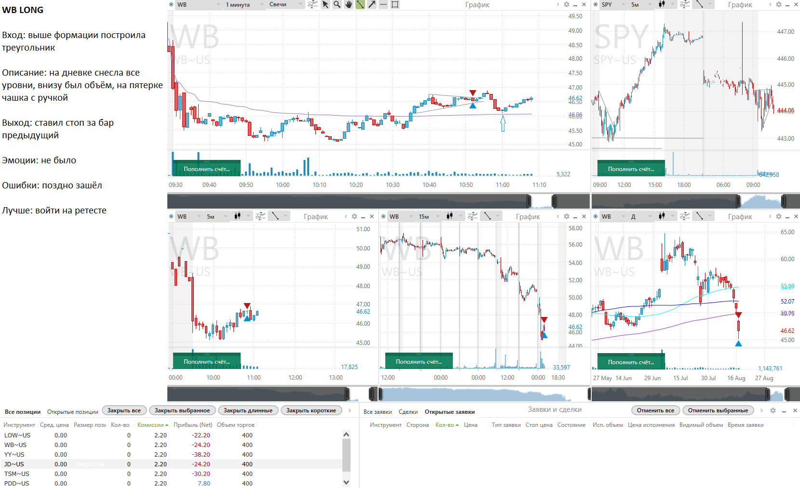Open settings gear of WB 1-minute chart
Image resolution: width=800 pixels, height=488 pixels.
[x=567, y=4]
